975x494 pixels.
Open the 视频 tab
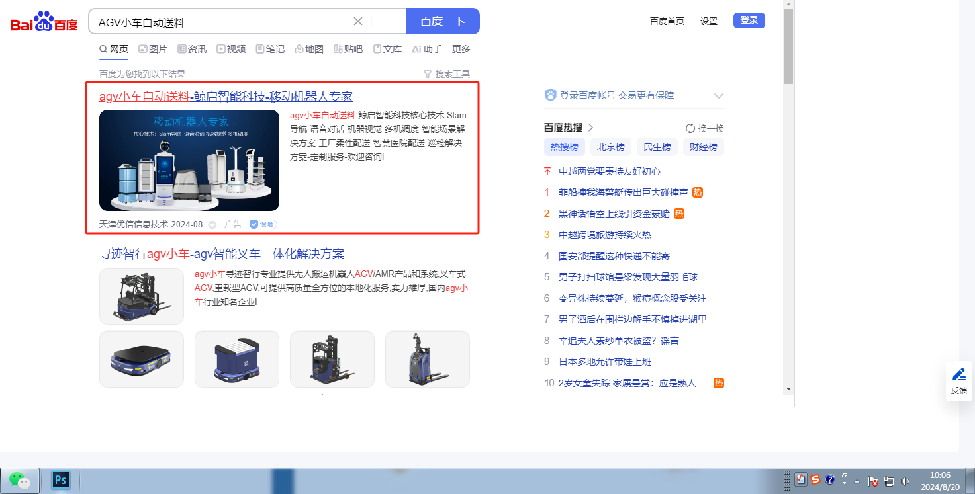(x=231, y=49)
